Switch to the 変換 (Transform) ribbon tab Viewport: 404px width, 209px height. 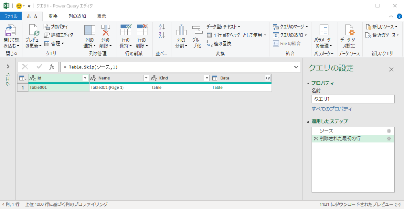(53, 16)
